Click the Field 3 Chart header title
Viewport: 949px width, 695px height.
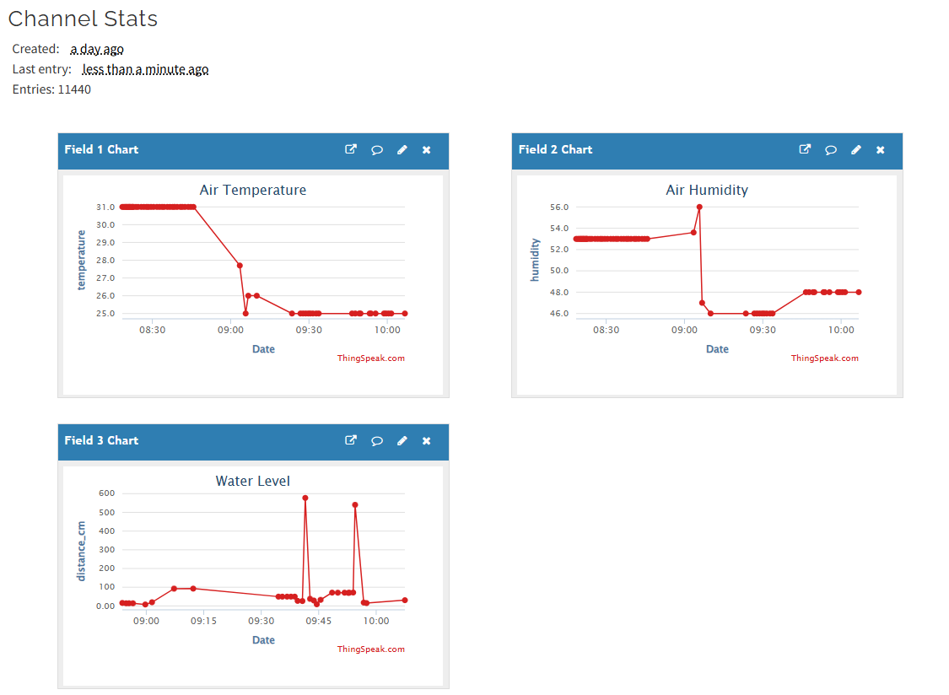click(102, 441)
